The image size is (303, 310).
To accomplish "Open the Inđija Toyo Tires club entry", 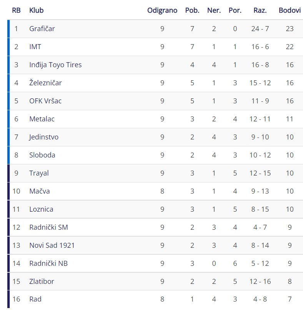I will [55, 65].
